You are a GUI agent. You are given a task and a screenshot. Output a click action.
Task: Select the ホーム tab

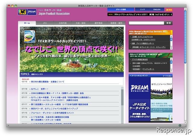click(27, 23)
